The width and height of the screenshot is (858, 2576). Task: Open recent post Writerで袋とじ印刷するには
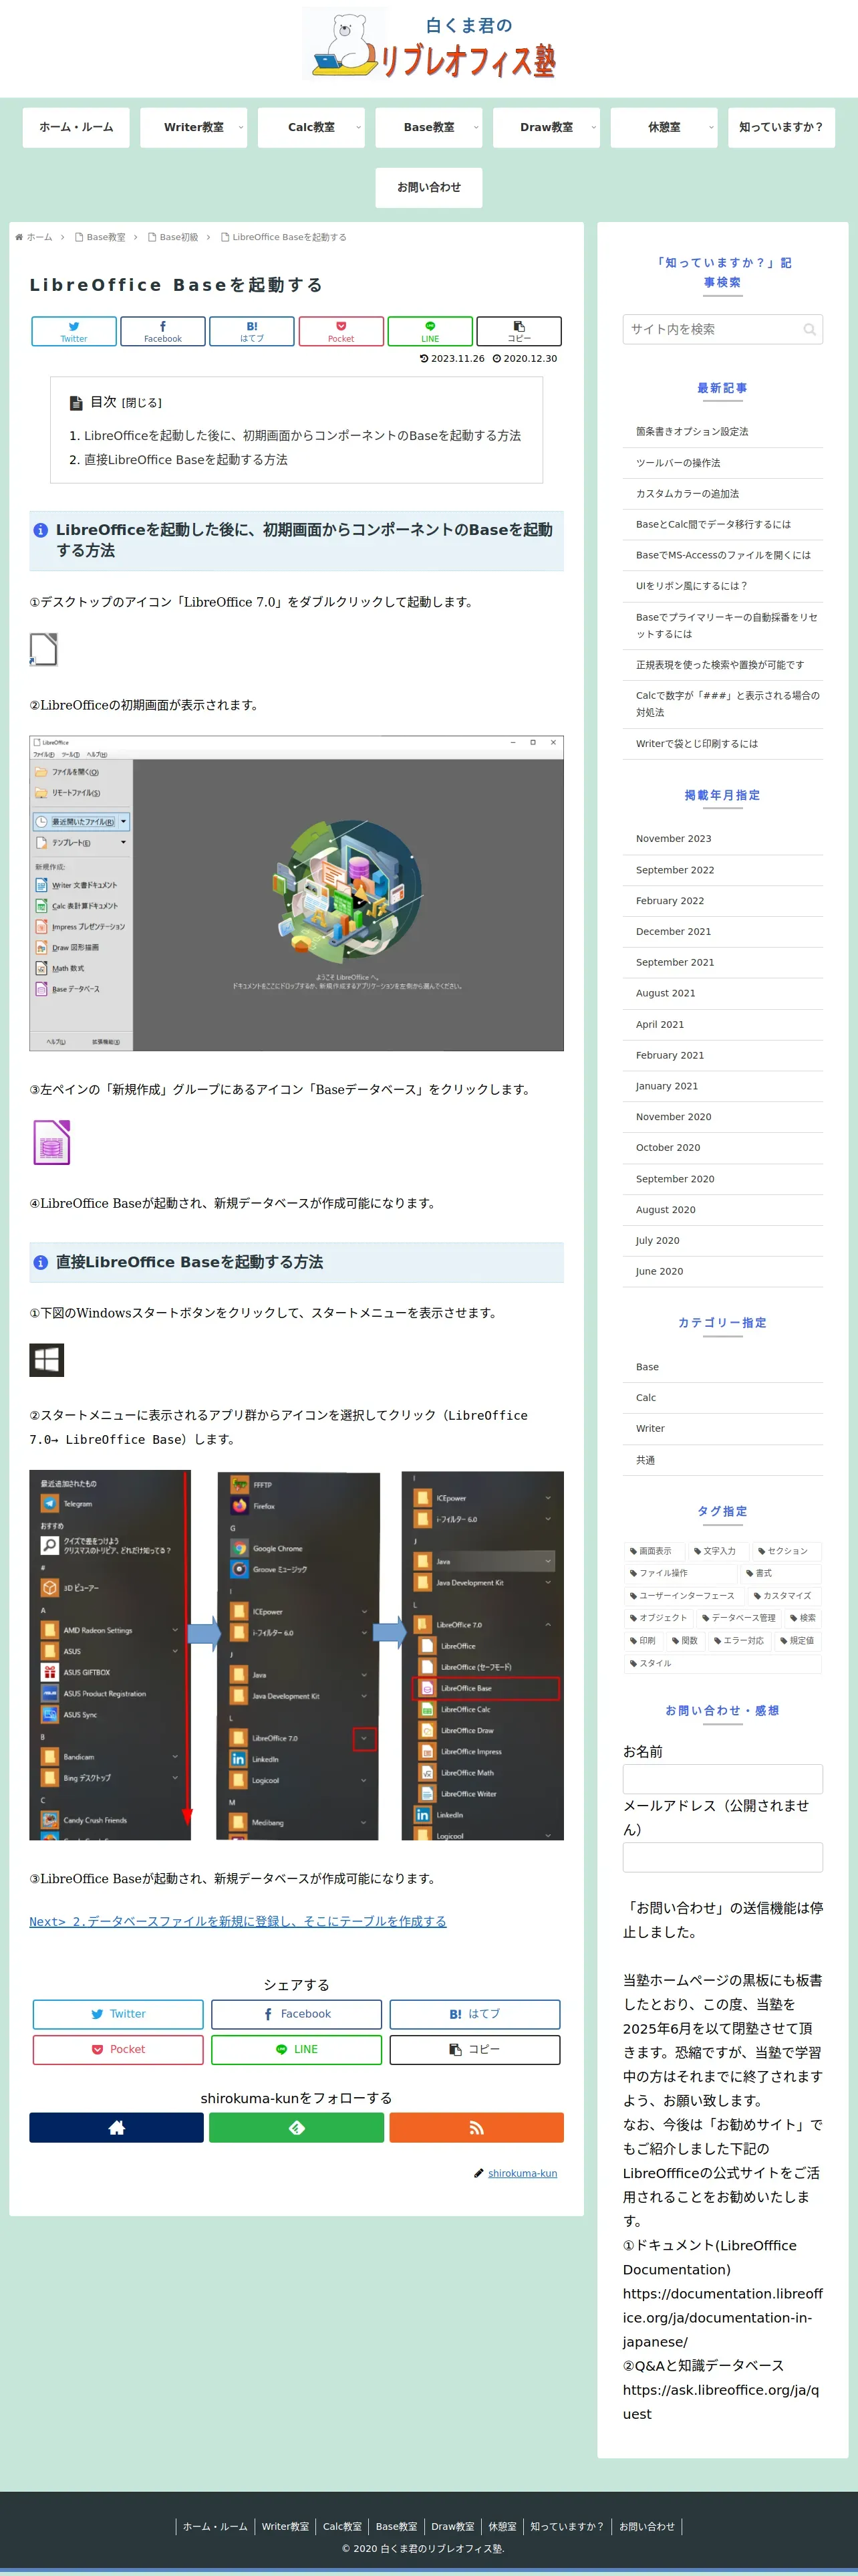pos(697,744)
